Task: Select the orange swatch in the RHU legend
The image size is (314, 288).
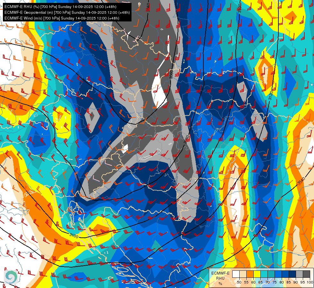Action: pos(250,274)
